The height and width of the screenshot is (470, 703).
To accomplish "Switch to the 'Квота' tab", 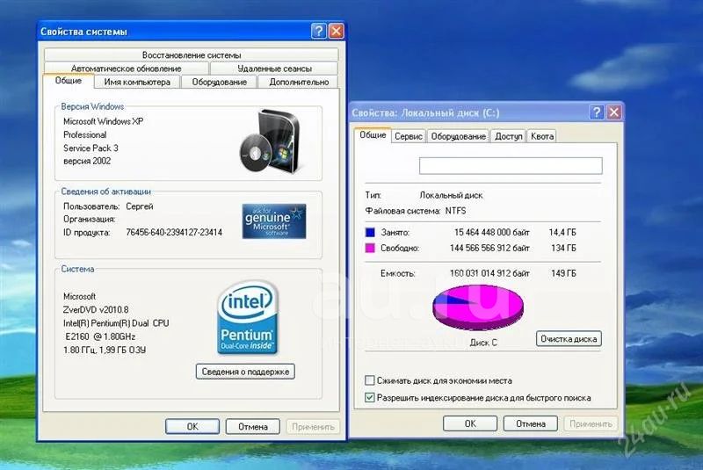I will (x=542, y=136).
